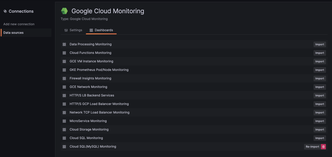The height and width of the screenshot is (157, 332).
Task: Click dashboard icon for HTTP/S GCP Load Balancer Monitoring
Action: coord(64,104)
